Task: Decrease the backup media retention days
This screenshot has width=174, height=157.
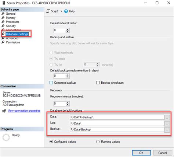Action: [68, 77]
